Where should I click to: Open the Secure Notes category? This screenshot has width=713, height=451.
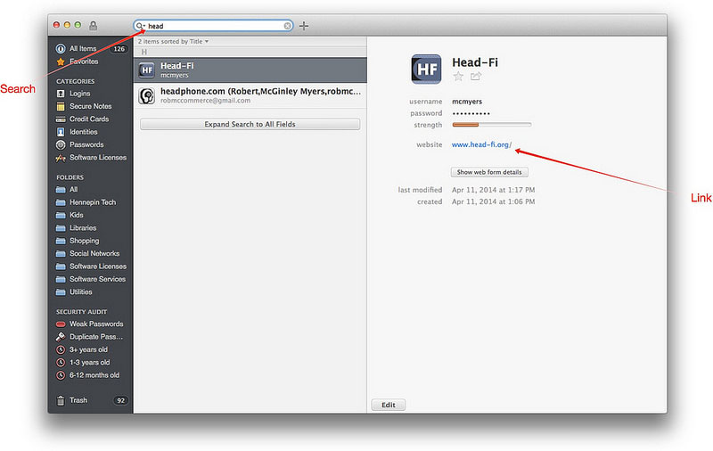coord(90,106)
